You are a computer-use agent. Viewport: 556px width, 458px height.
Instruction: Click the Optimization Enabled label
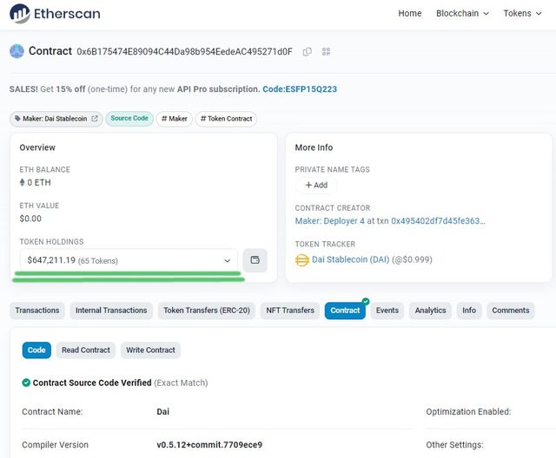468,412
